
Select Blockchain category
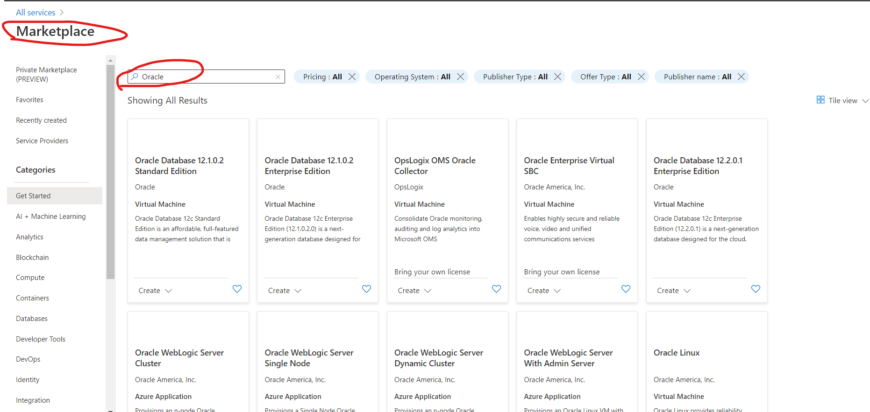tap(32, 258)
